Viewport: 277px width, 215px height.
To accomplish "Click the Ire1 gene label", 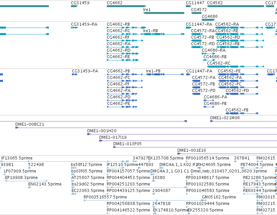I will [147, 10].
